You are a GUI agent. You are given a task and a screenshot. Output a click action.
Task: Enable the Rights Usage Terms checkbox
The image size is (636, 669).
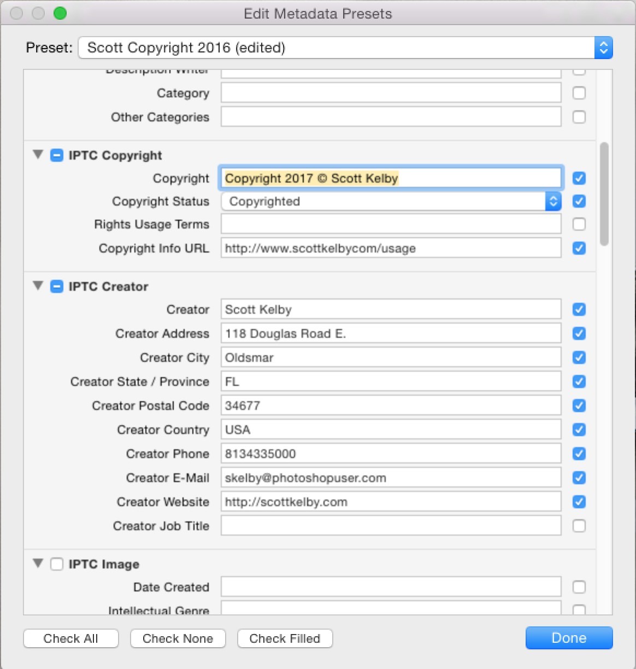[x=579, y=224]
